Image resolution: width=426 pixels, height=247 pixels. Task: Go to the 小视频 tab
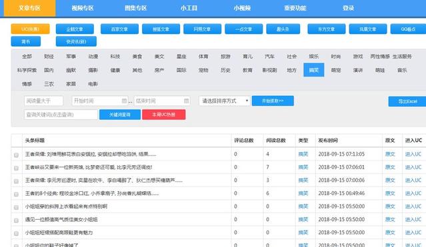click(242, 8)
